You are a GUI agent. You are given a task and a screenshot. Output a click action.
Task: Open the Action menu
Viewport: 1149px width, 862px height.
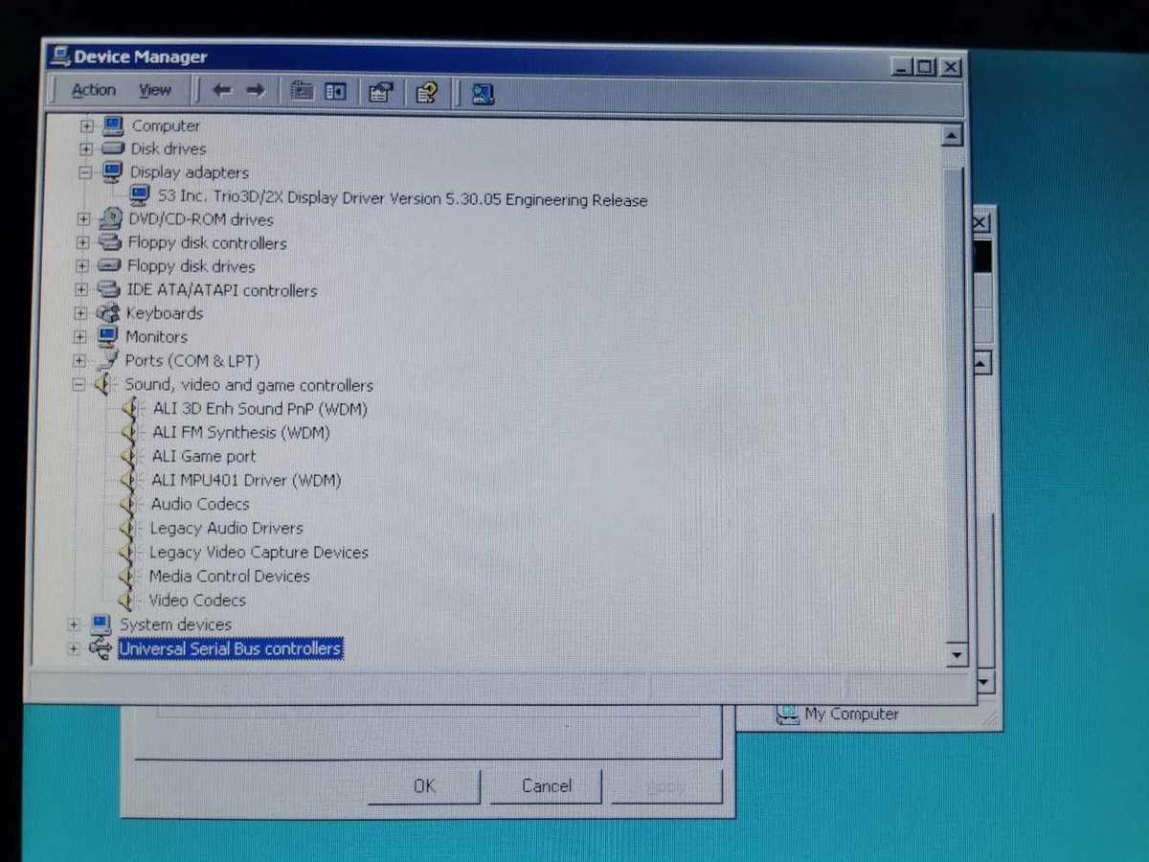pos(92,90)
